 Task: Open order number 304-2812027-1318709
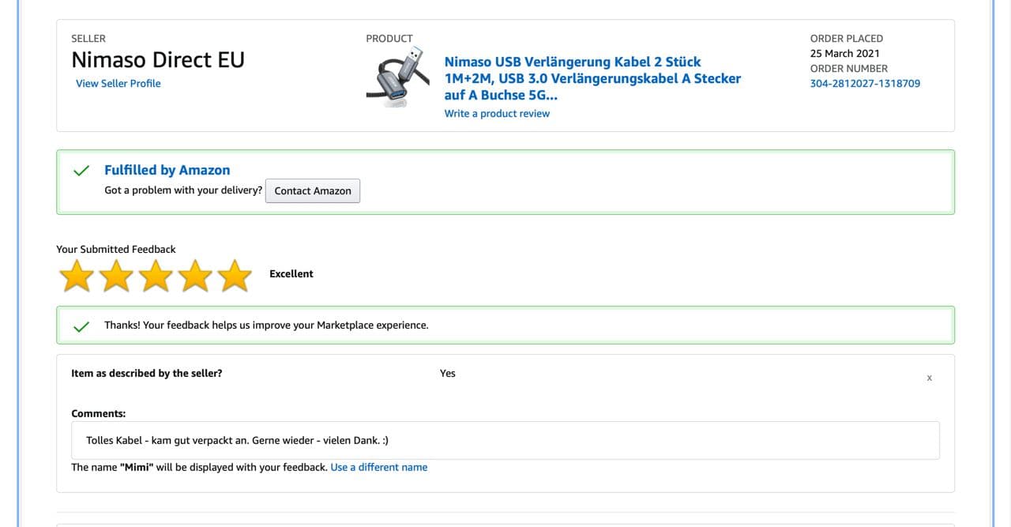tap(865, 84)
